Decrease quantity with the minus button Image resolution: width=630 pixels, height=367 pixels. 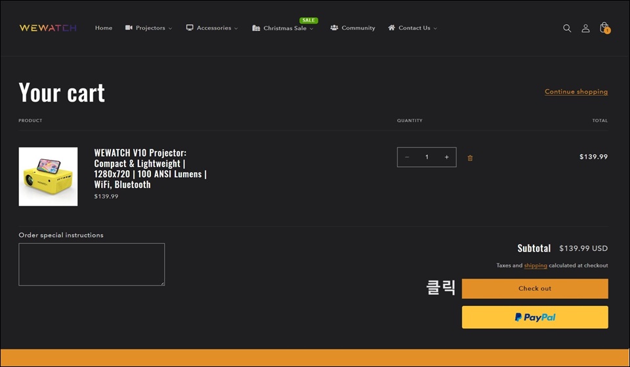tap(407, 157)
